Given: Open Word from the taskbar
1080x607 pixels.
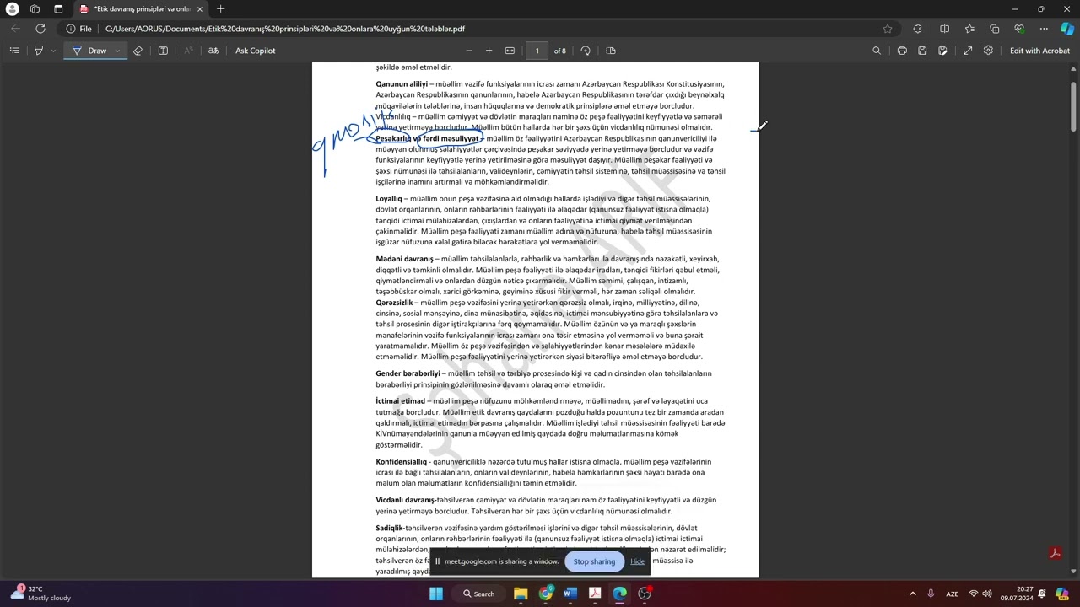Looking at the screenshot, I should [x=570, y=594].
